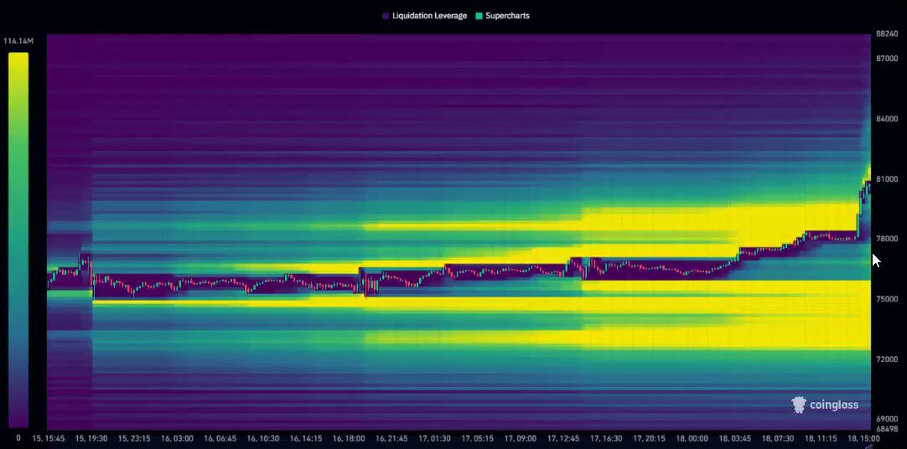Click the 0 scale minimum label

tap(18, 438)
